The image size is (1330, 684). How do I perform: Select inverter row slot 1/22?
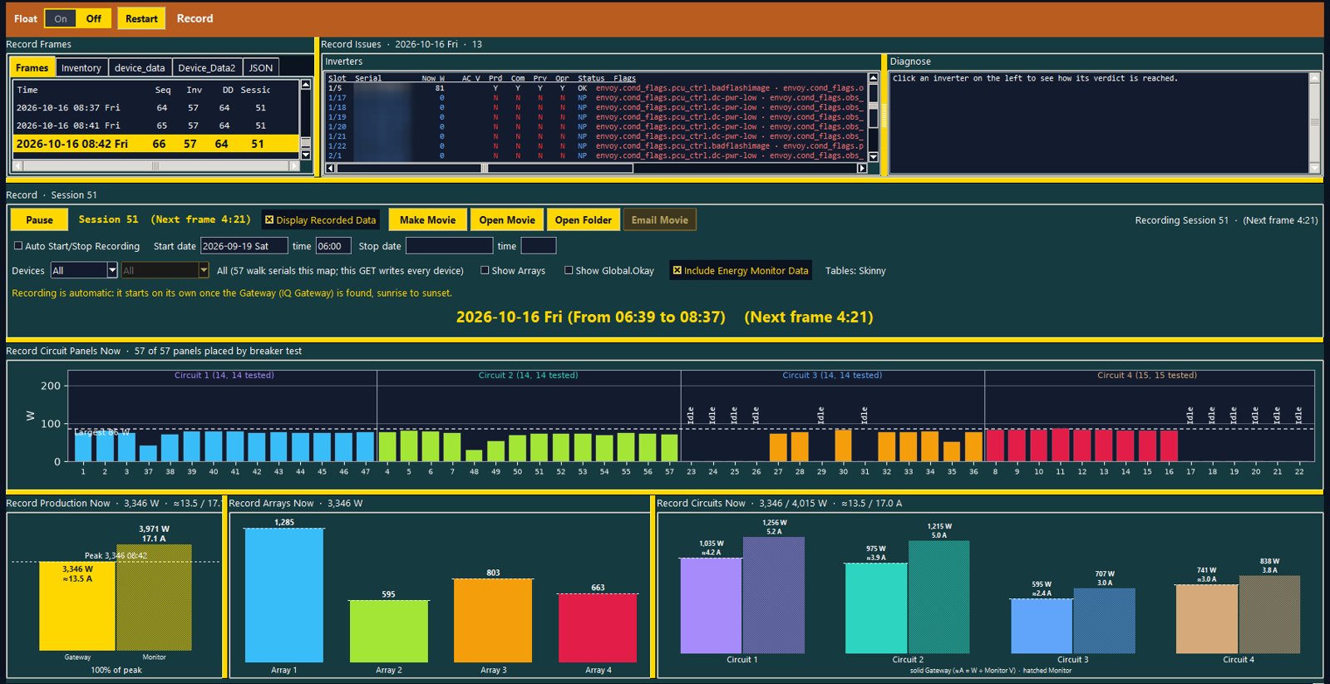[x=596, y=146]
